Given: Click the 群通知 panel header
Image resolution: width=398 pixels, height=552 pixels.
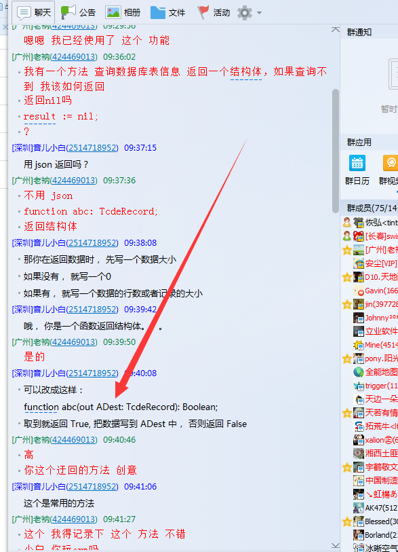Looking at the screenshot, I should [x=369, y=32].
